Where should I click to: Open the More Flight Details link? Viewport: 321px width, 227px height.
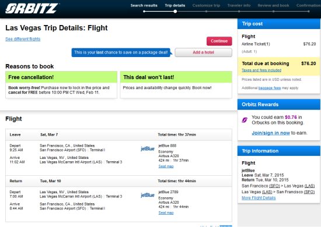pos(259,198)
